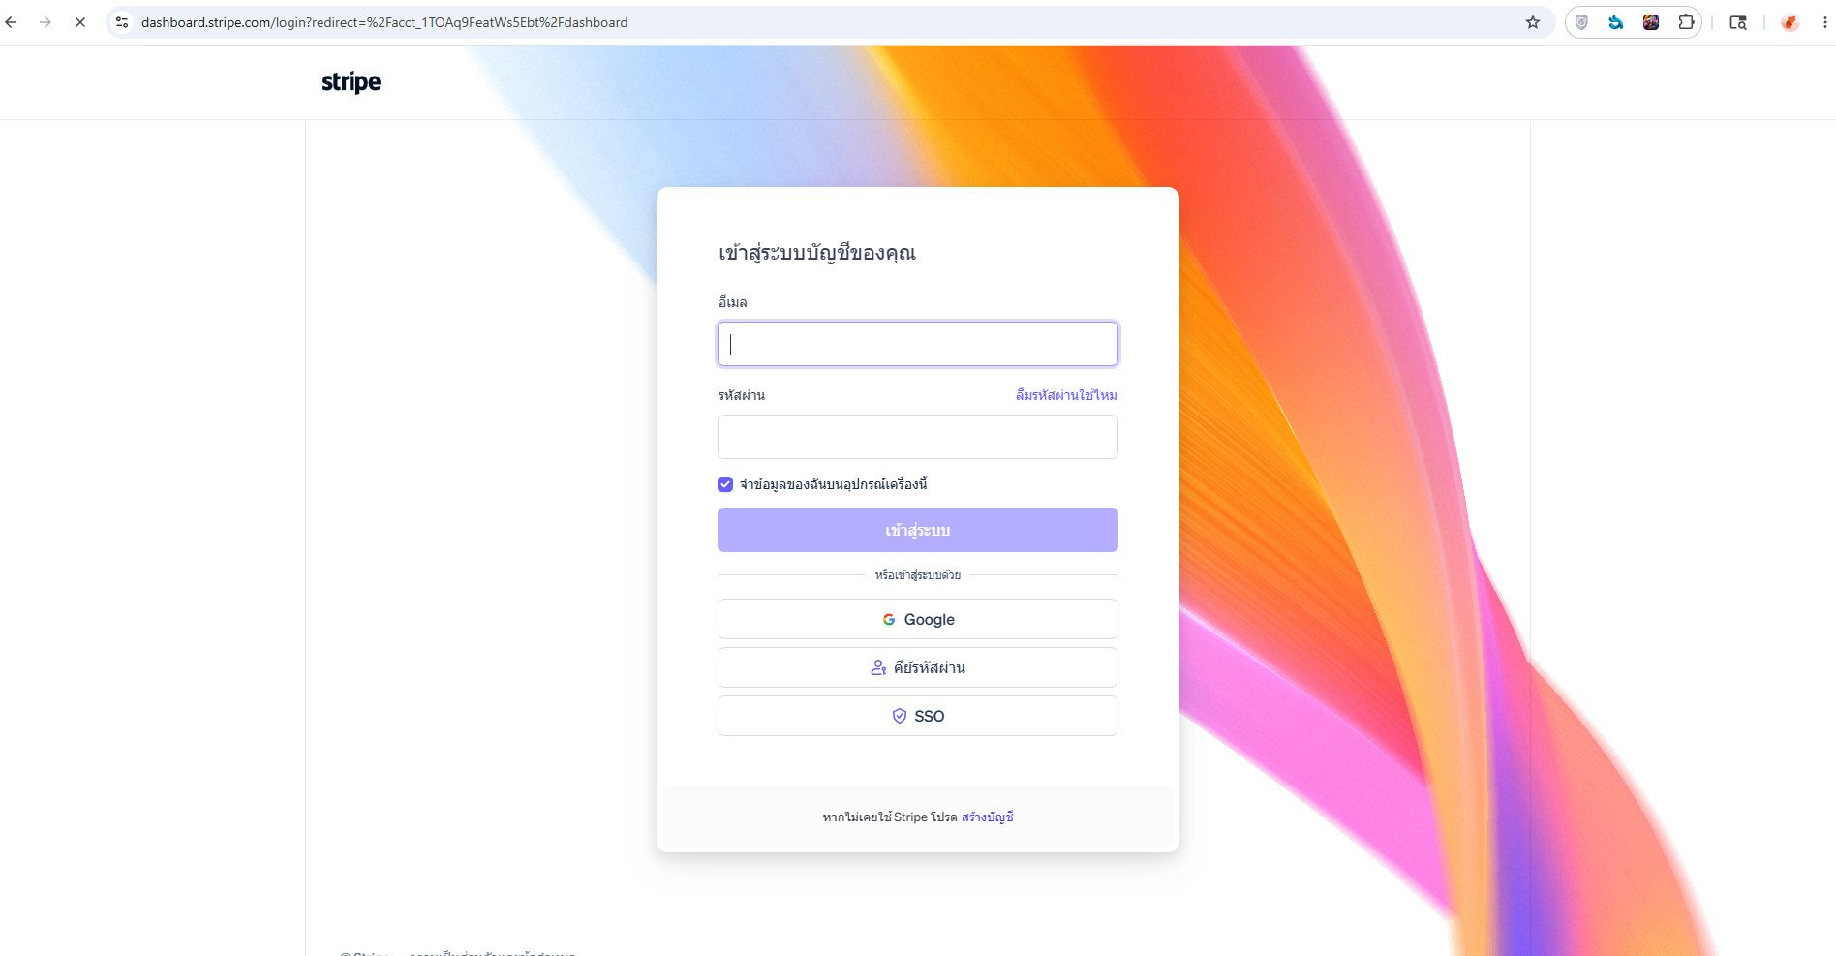The height and width of the screenshot is (956, 1836).
Task: Toggle the remember me on this device checkbox
Action: click(725, 484)
